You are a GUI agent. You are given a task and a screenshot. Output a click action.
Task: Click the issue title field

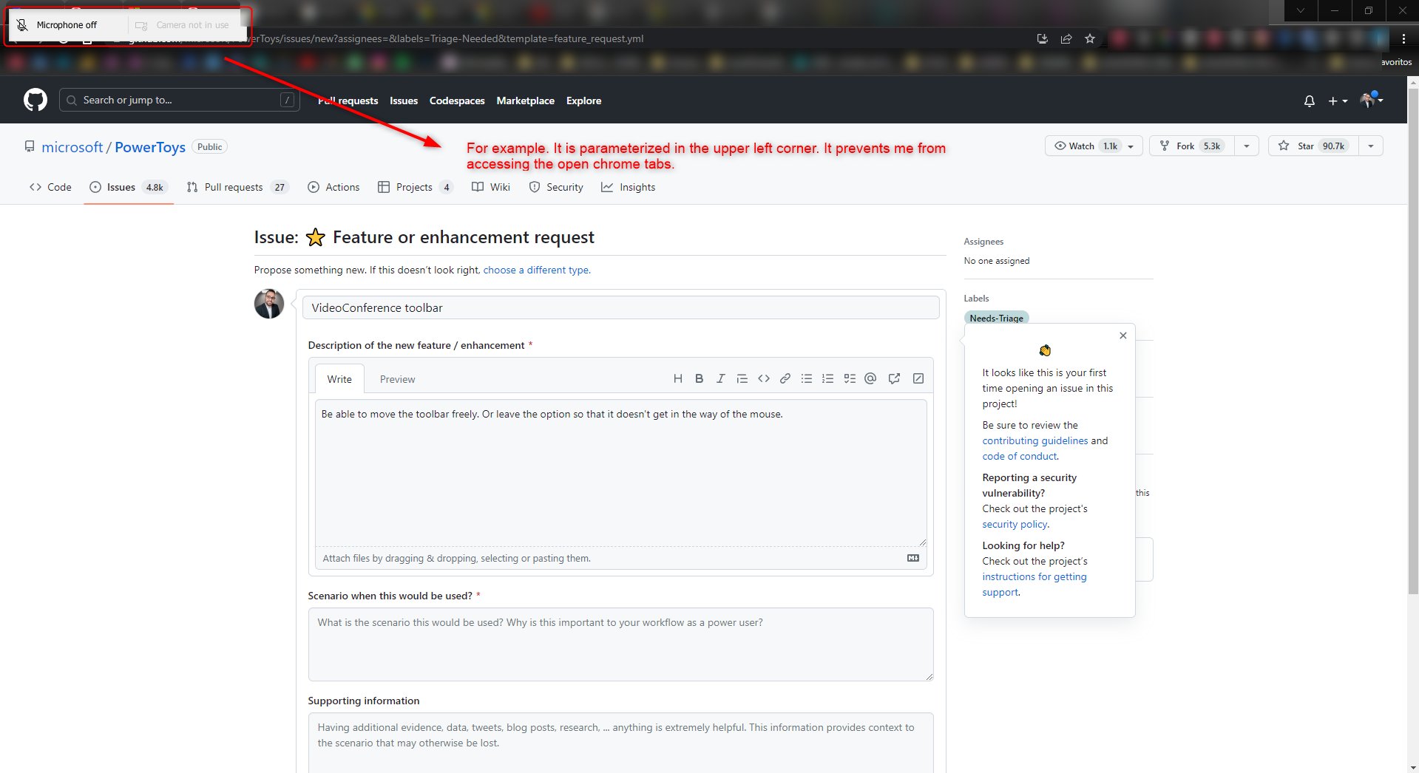tap(620, 307)
